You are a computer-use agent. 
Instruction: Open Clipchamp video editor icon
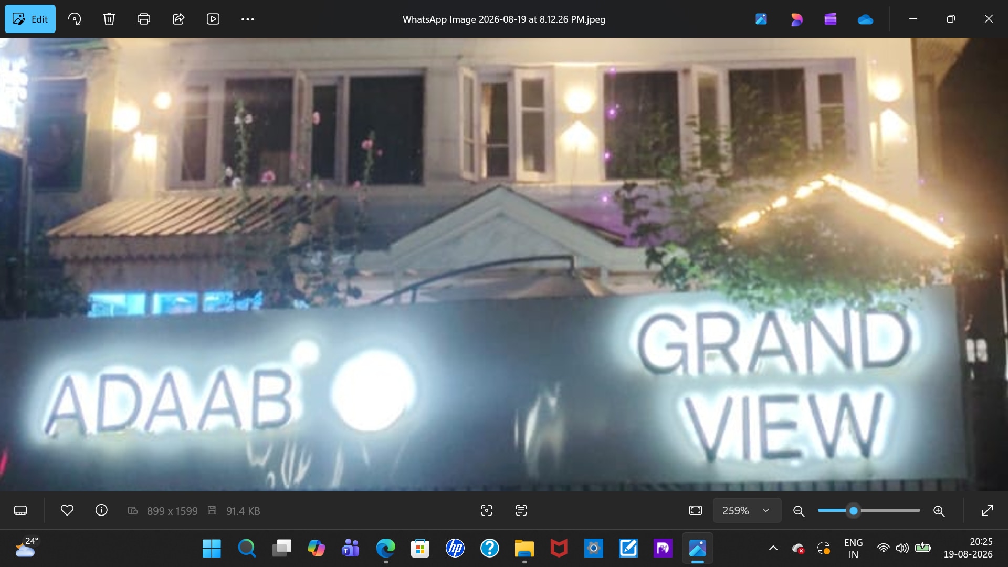831,19
